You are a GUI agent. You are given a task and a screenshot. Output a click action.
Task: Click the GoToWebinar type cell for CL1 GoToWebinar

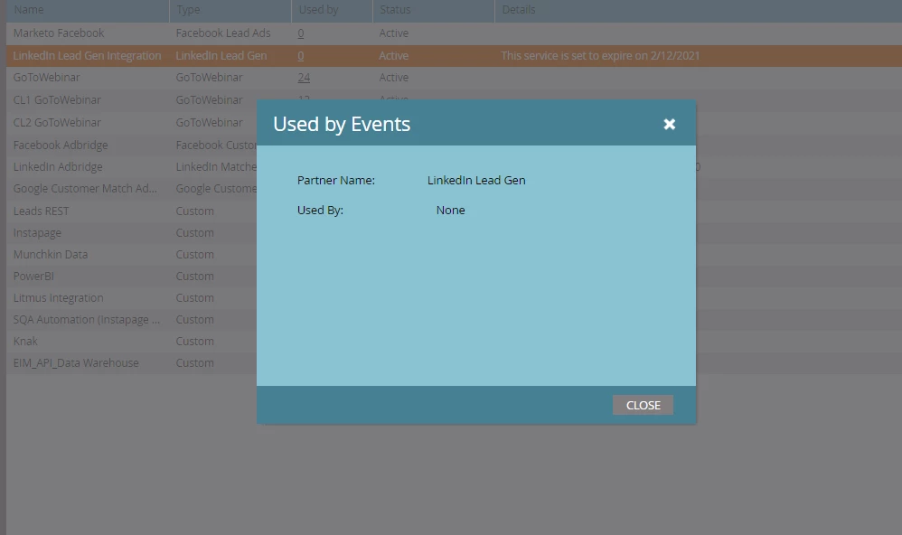click(x=210, y=100)
